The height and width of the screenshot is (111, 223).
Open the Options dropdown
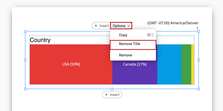pos(121,26)
